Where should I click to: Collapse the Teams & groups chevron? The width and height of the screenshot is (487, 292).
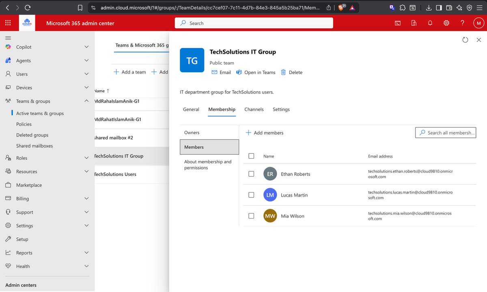pyautogui.click(x=86, y=101)
